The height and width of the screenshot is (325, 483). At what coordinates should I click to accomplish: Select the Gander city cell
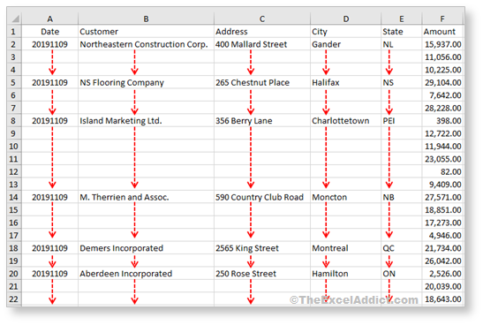click(346, 44)
